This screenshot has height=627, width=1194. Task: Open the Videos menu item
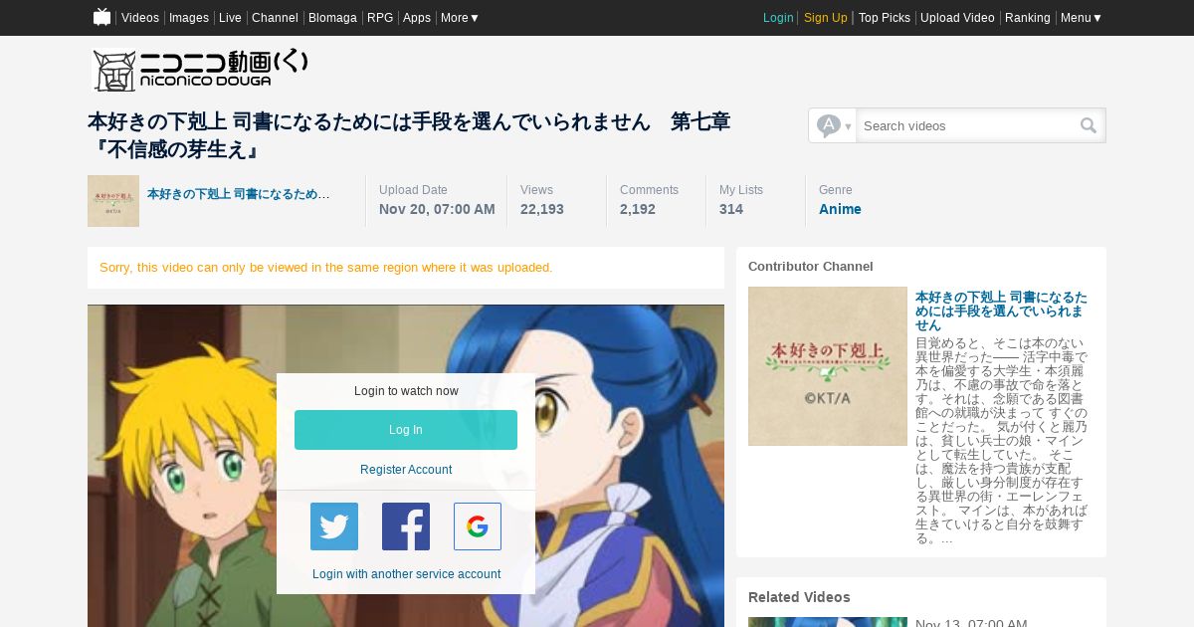click(140, 18)
